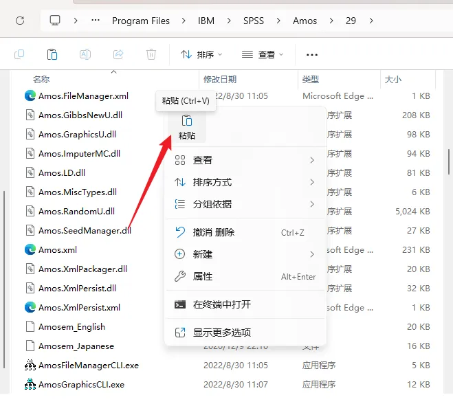Go to SPSS folder in the breadcrumb
Image resolution: width=453 pixels, height=404 pixels.
[254, 21]
